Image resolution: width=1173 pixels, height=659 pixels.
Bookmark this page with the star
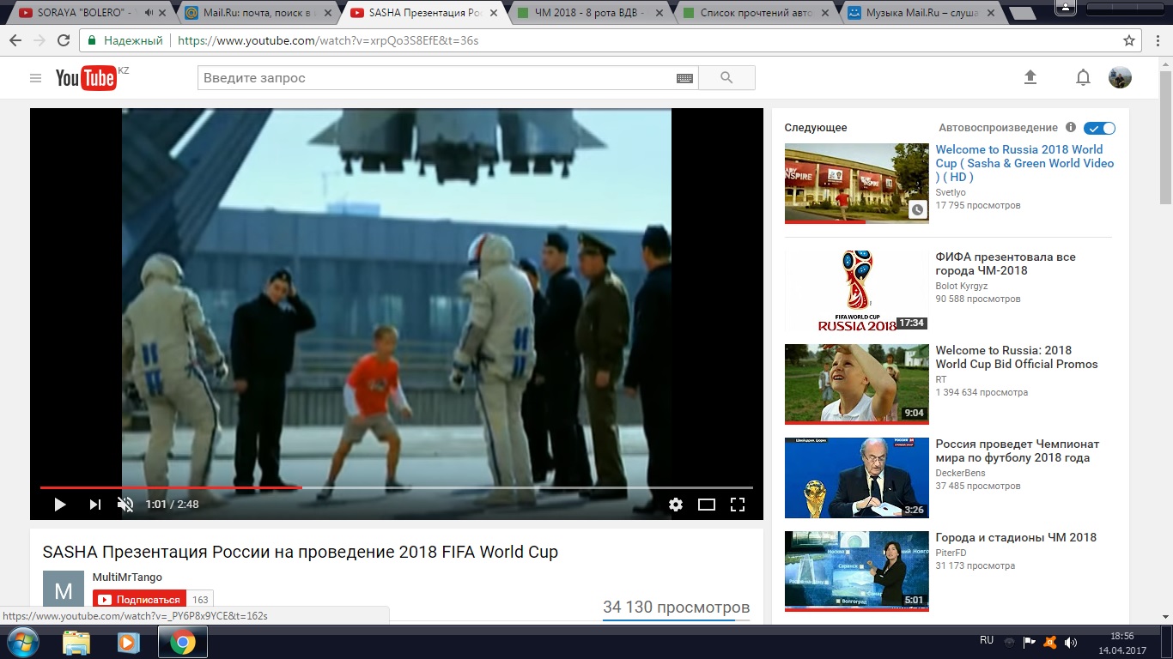1129,40
